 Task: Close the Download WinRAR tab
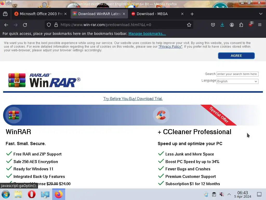point(124,14)
